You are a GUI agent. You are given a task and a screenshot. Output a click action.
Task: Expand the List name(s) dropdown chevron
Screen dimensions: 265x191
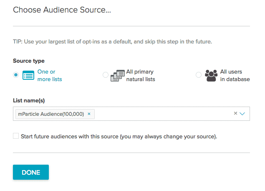tap(242, 114)
